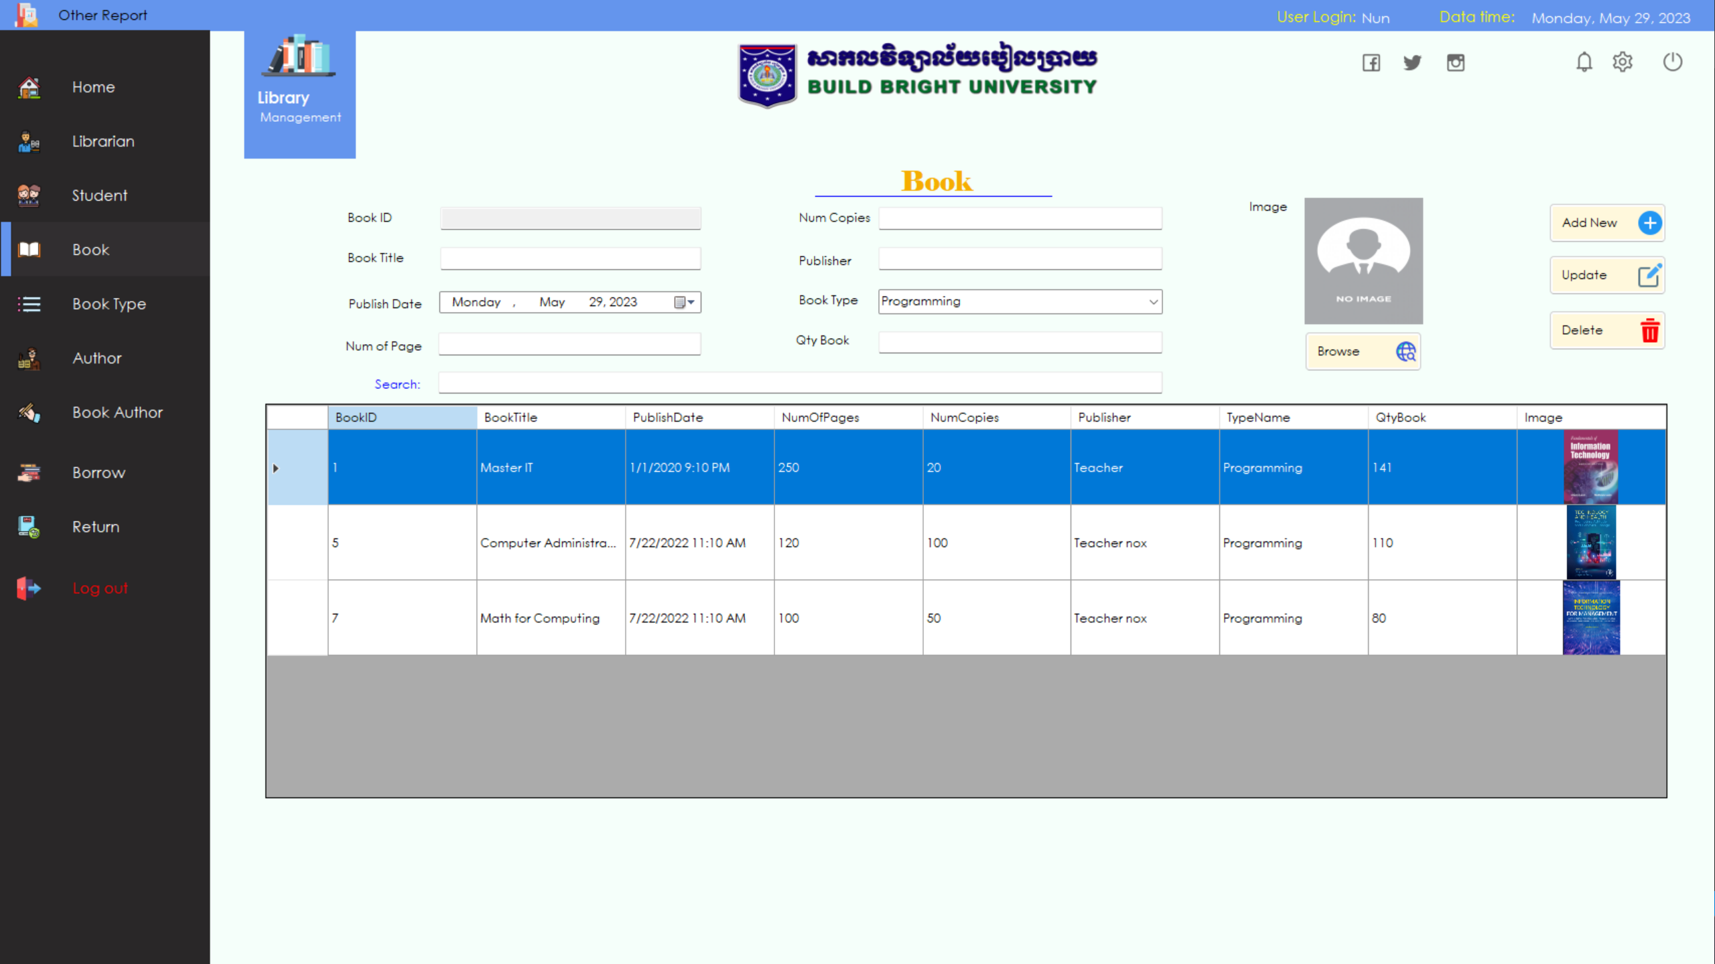
Task: Open the Other Report menu
Action: tap(102, 15)
